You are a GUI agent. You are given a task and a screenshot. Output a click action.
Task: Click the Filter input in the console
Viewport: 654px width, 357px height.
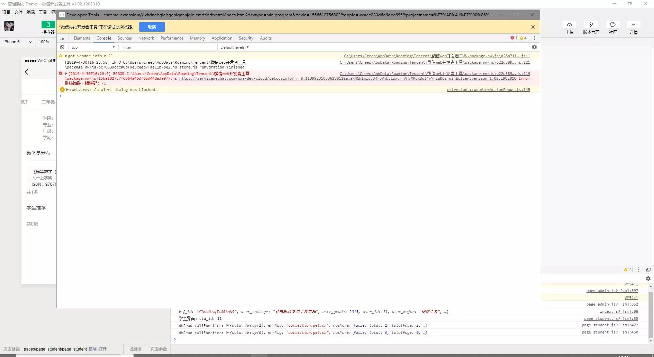coord(169,47)
